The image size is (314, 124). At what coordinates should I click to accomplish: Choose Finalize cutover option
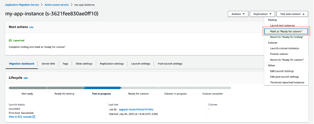[x=279, y=54]
